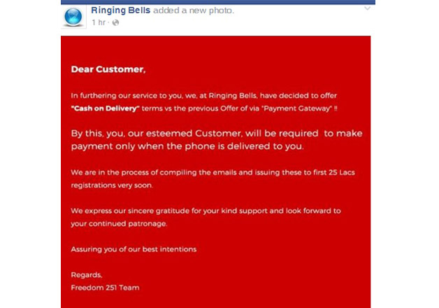This screenshot has height=308, width=439.
Task: Open the Ringing Bells profile picture
Action: pos(73,17)
